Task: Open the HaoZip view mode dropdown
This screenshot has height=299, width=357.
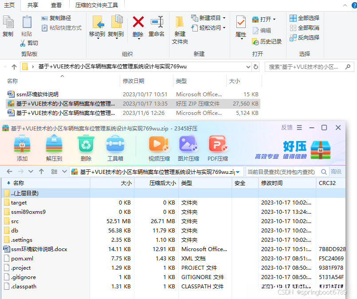Action: tap(64, 172)
